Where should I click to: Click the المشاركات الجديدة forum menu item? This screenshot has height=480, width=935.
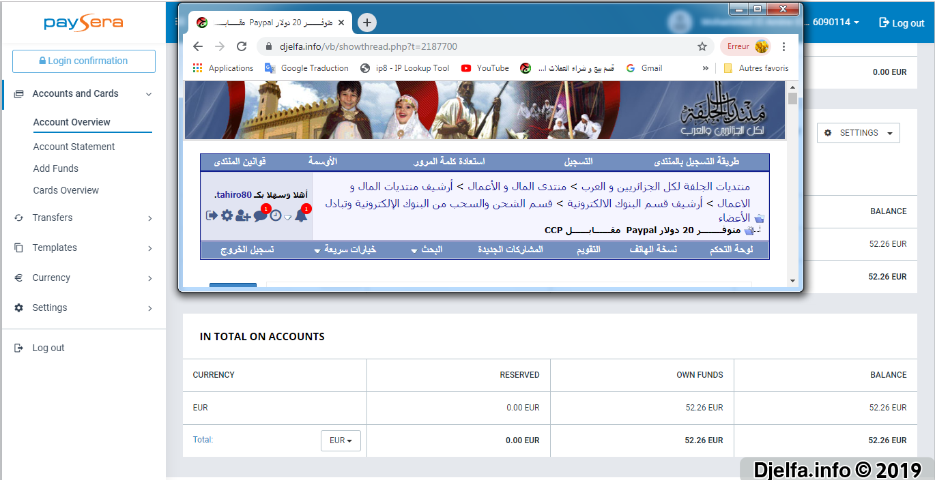pyautogui.click(x=510, y=250)
